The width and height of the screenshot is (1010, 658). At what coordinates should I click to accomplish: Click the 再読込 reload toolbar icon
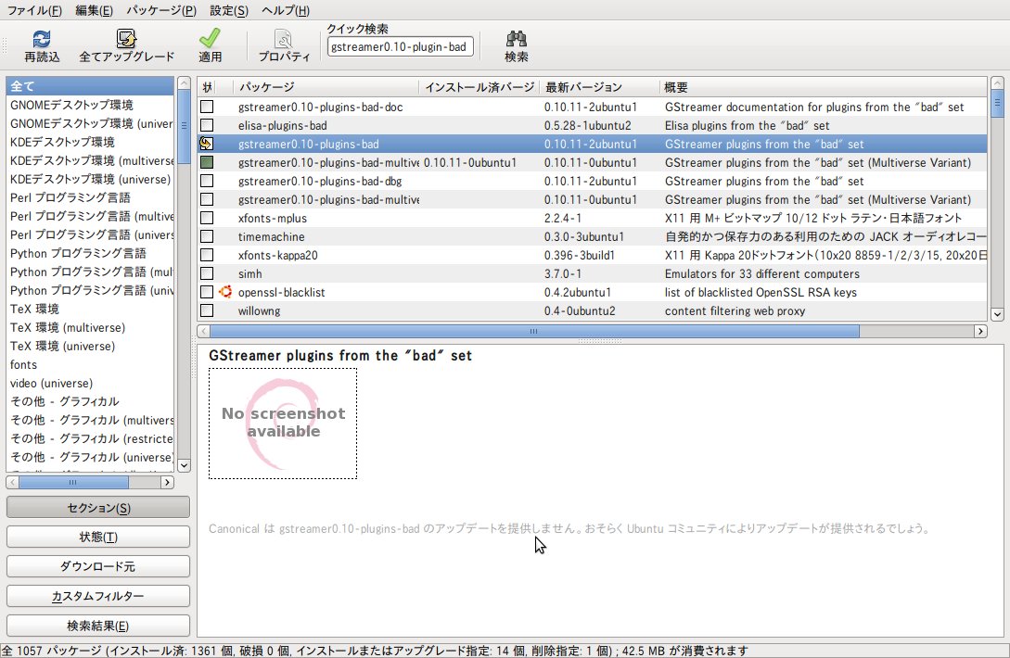[42, 39]
